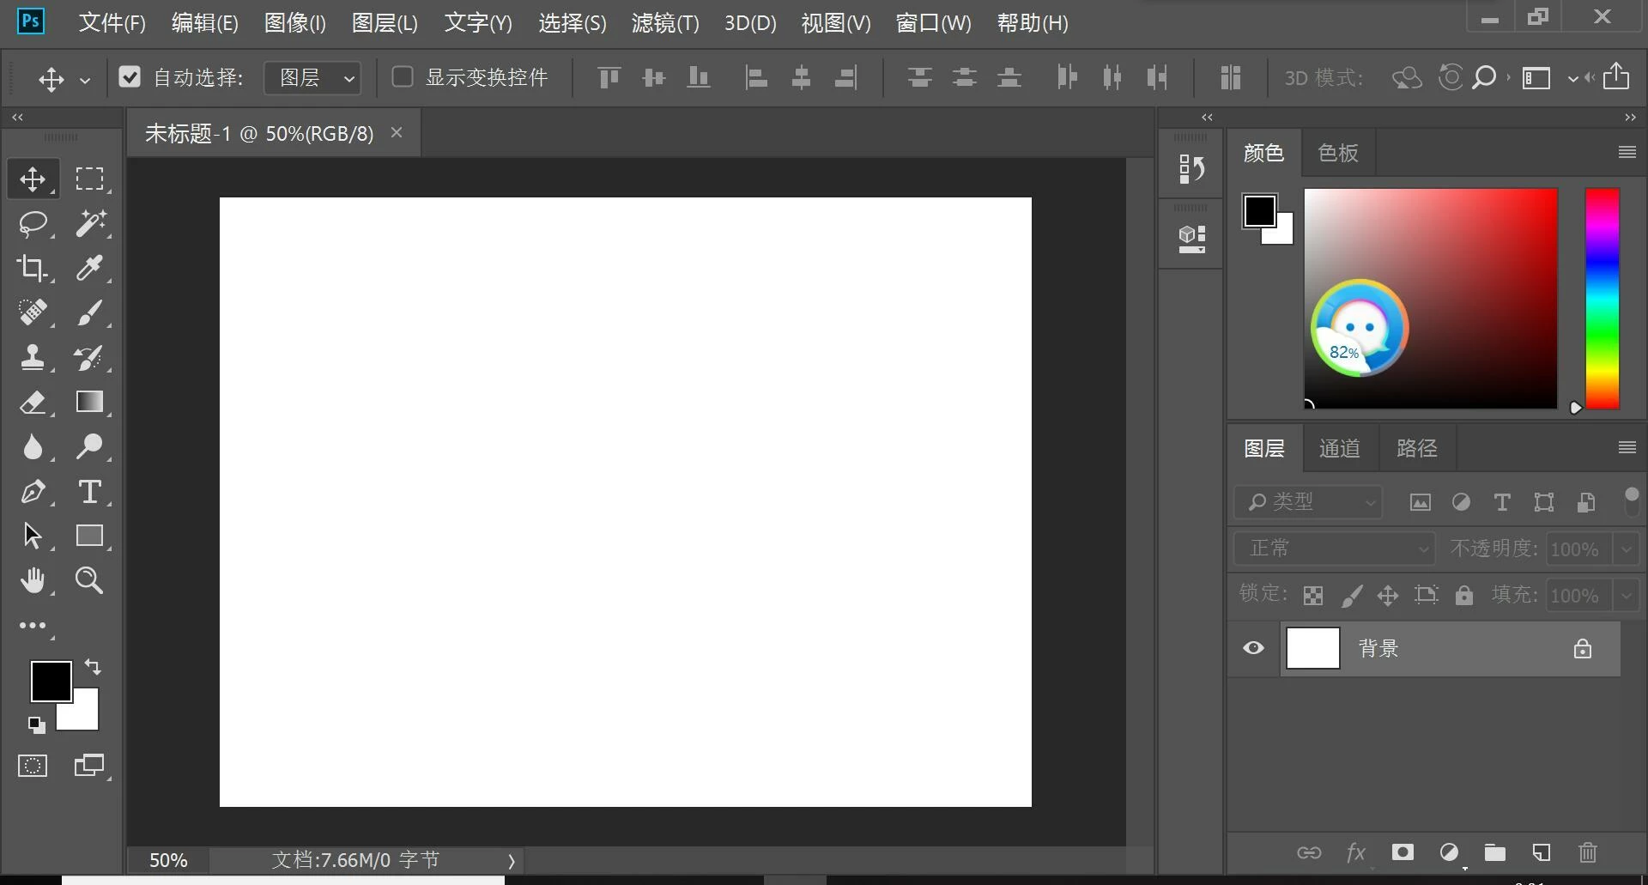
Task: Open the Color panel flyout menu
Action: (1627, 152)
